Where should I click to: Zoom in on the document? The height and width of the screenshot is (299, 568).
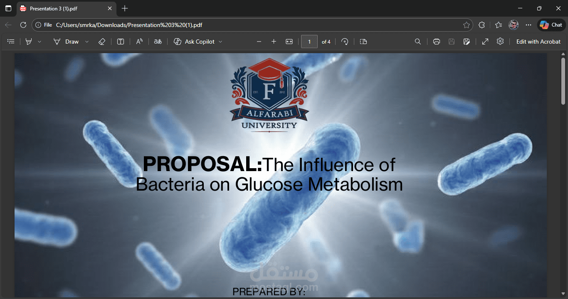[x=274, y=41]
